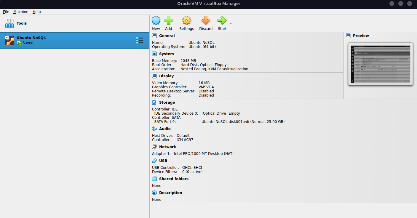Start the VM with the green arrow

222,21
